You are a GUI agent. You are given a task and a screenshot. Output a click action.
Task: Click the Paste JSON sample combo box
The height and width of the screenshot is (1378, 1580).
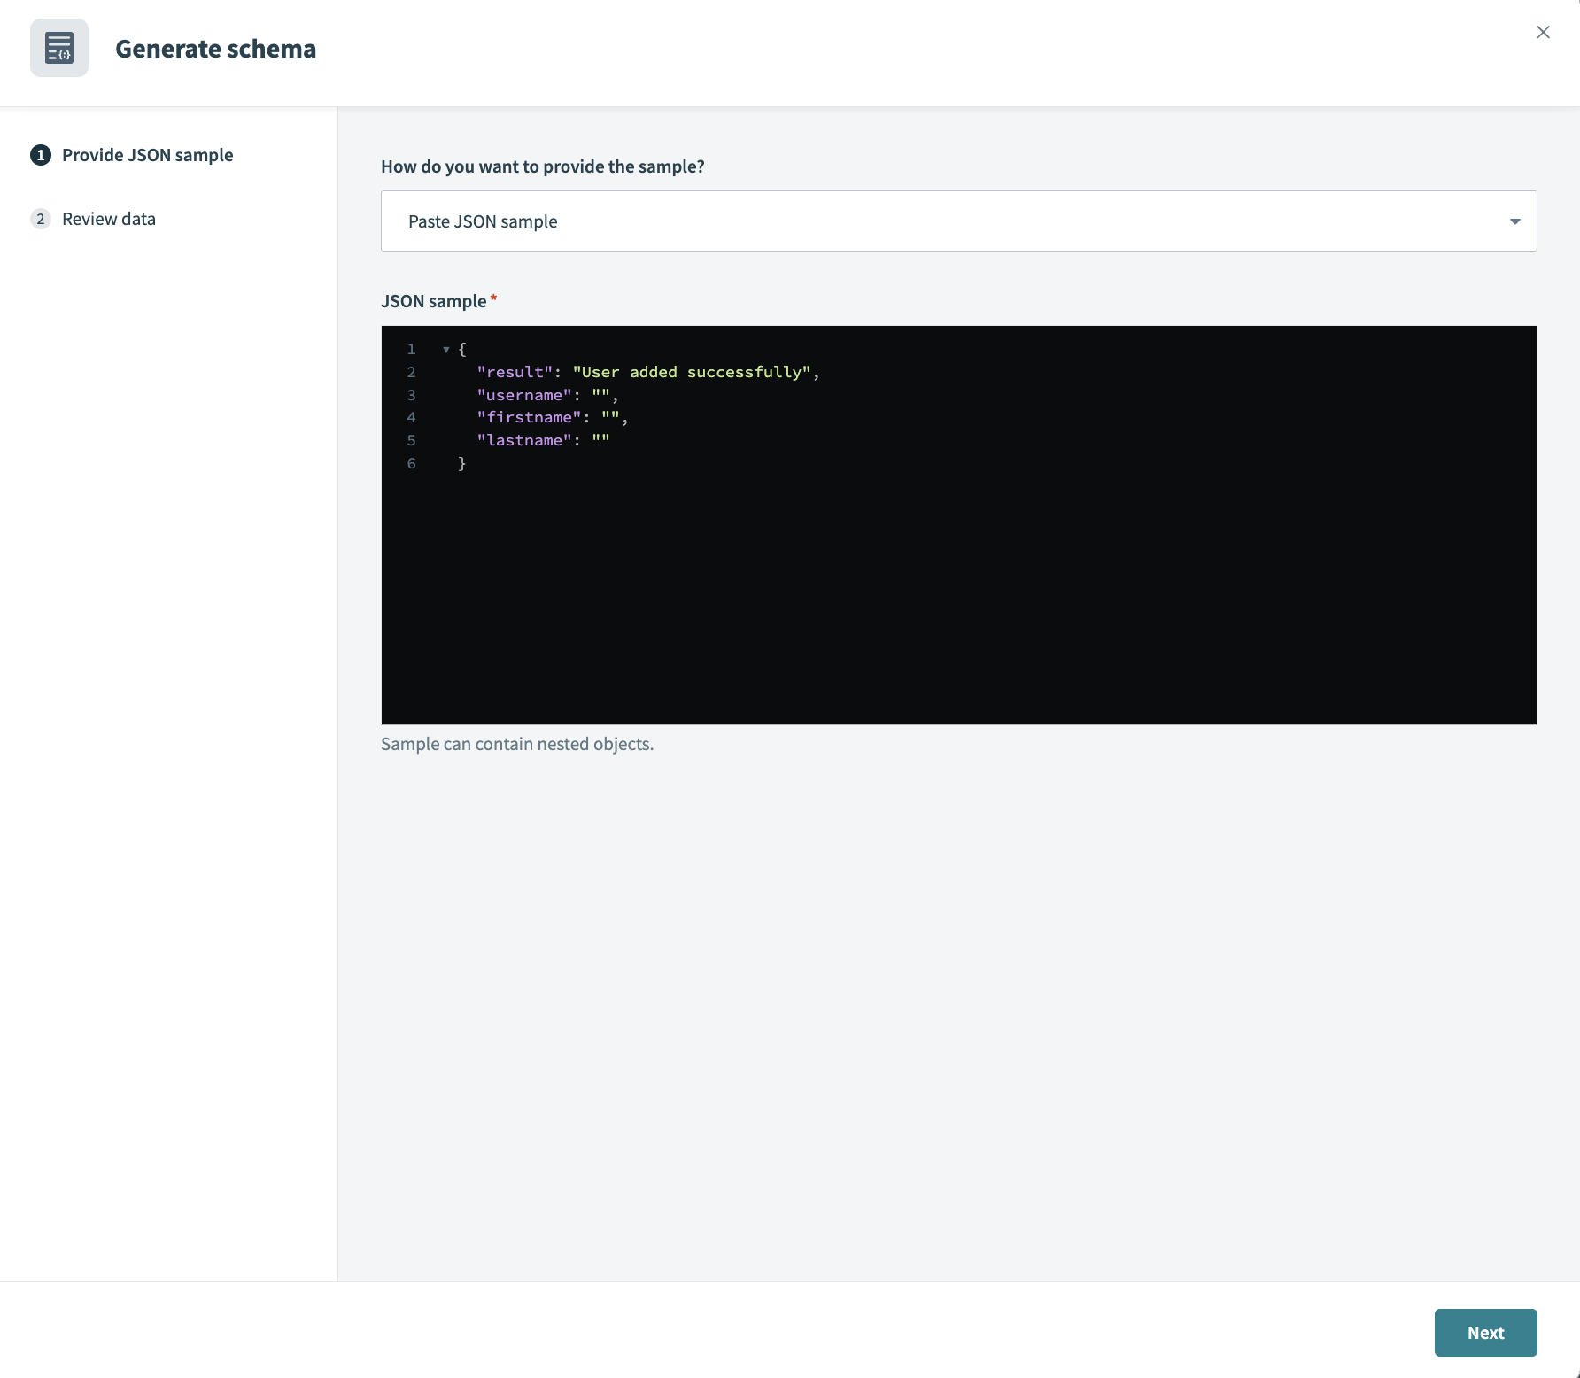(x=939, y=221)
